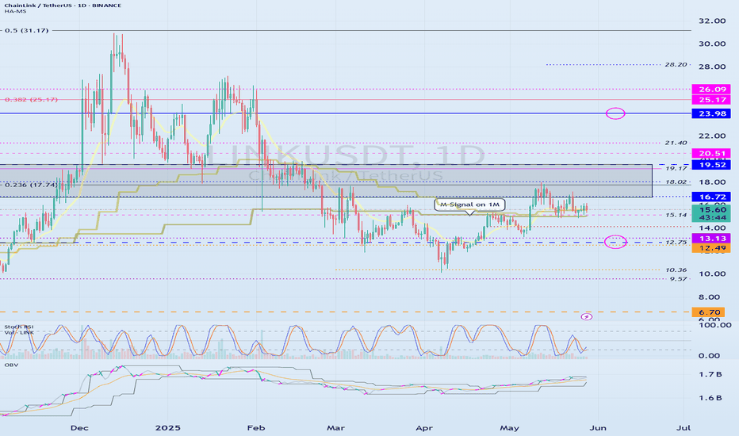Click the 28.00 price axis value
This screenshot has width=739, height=436.
tap(712, 67)
